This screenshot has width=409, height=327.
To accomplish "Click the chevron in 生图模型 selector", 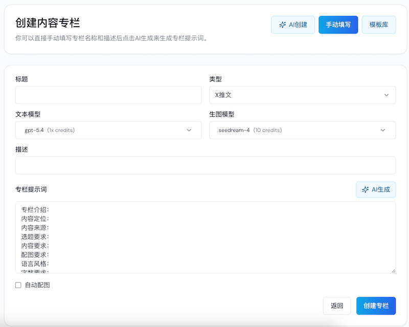I will pos(383,130).
